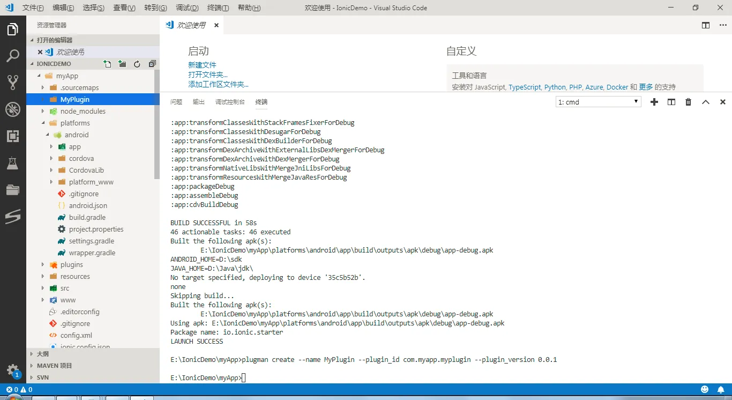Screen dimensions: 732x400
Task: Expand the SVN section
Action: click(x=93, y=377)
